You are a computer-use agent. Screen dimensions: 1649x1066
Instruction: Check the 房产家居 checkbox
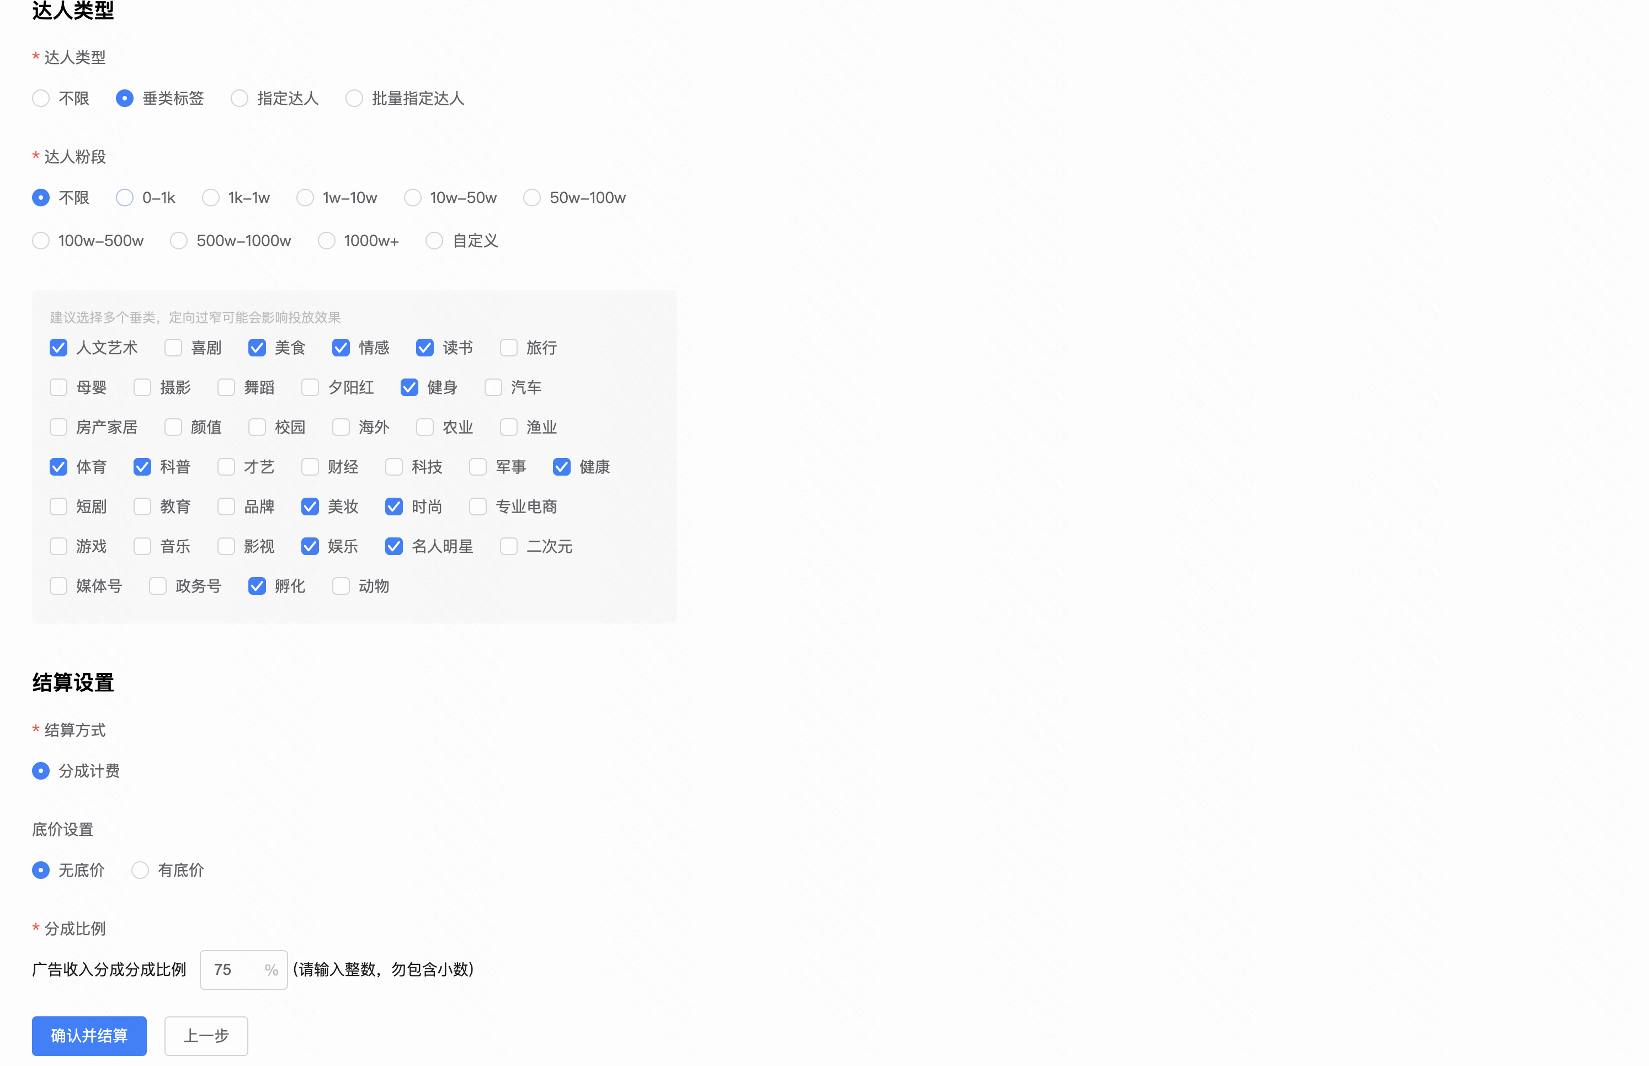pyautogui.click(x=59, y=427)
